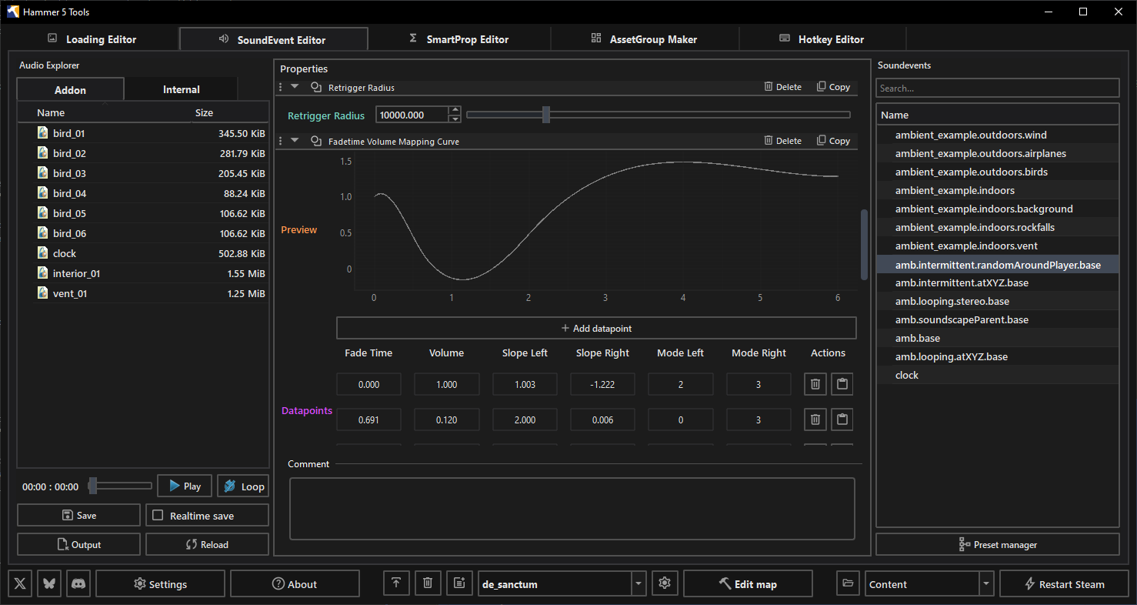
Task: Open the Content folder dropdown
Action: click(x=986, y=583)
